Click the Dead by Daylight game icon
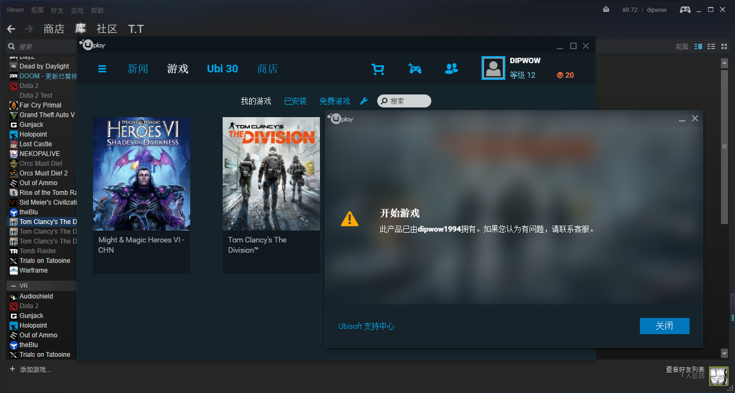 (14, 66)
